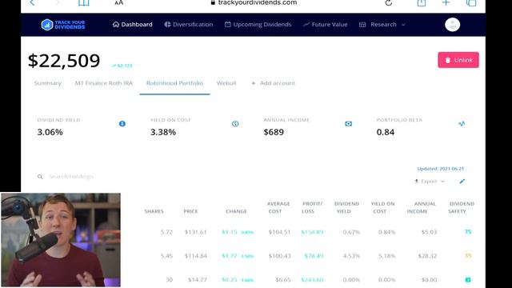Click the $14.77 price cell
Viewport: 512px width, 288px height.
198,280
